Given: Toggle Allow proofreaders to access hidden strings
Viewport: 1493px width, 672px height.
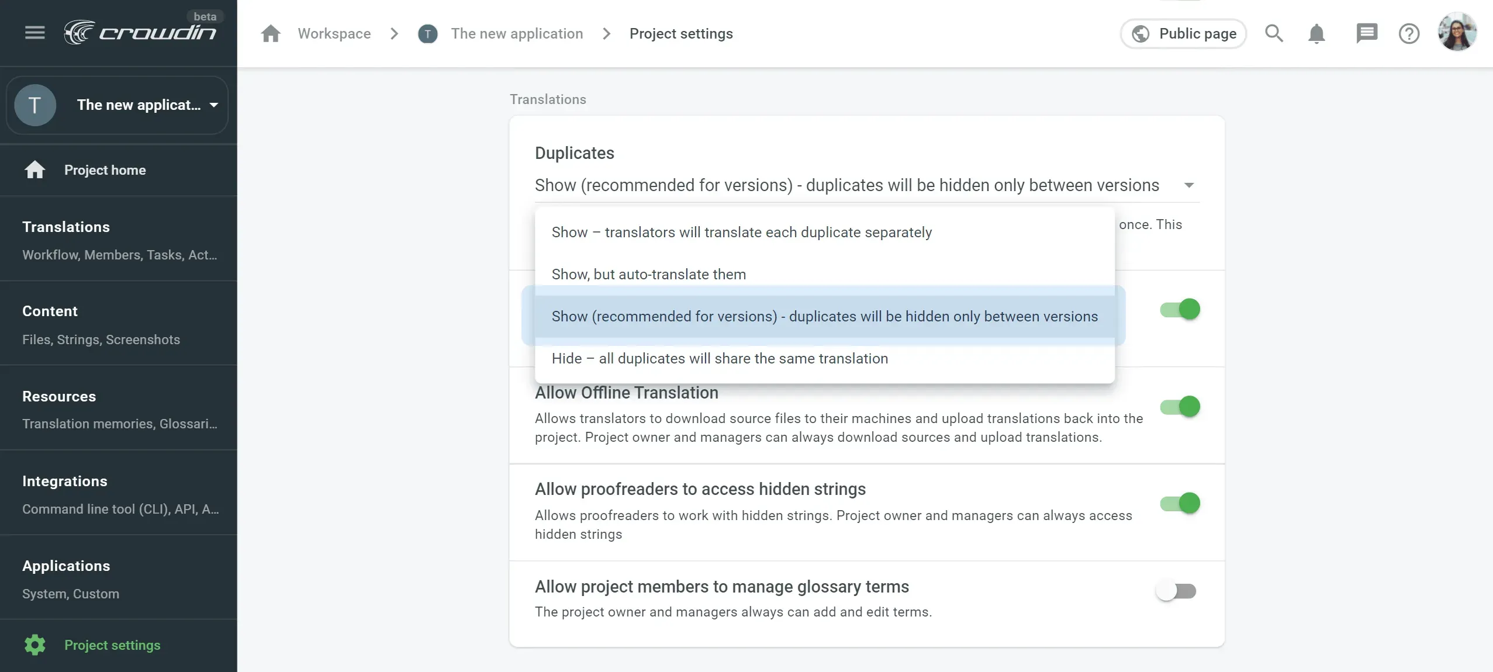Looking at the screenshot, I should pyautogui.click(x=1176, y=503).
